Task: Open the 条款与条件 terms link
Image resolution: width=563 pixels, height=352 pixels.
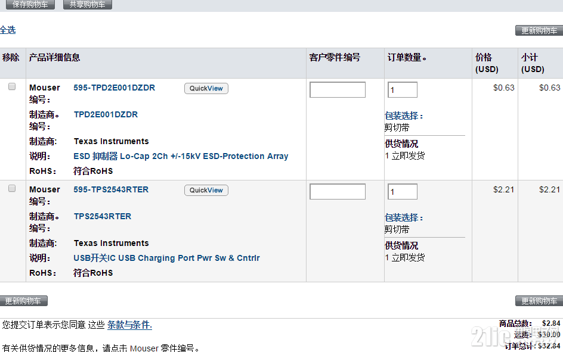Action: click(x=129, y=325)
